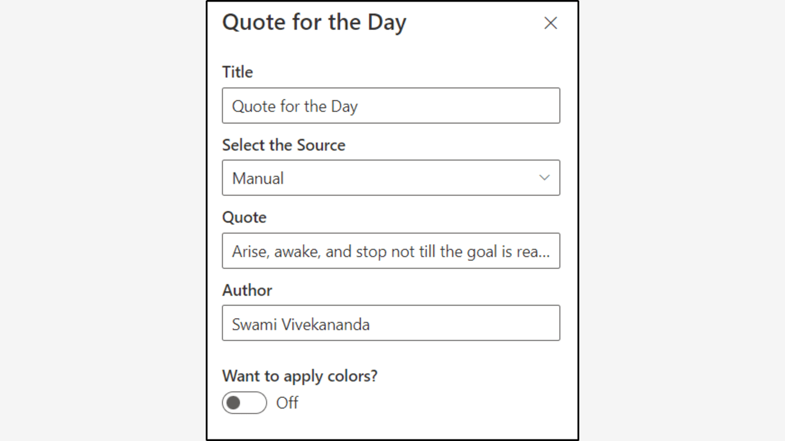785x441 pixels.
Task: Click the Quote text input field
Action: pyautogui.click(x=391, y=251)
